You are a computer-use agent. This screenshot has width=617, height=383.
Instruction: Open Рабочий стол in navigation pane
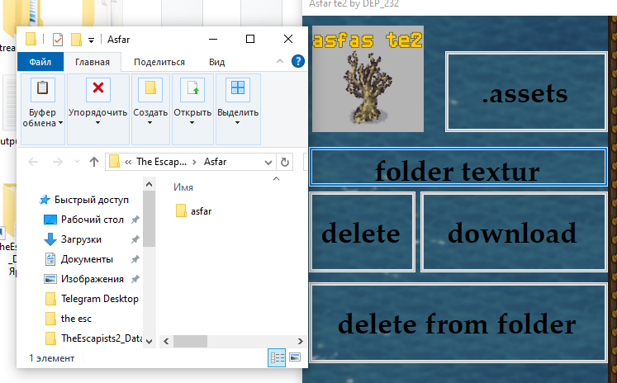point(92,220)
